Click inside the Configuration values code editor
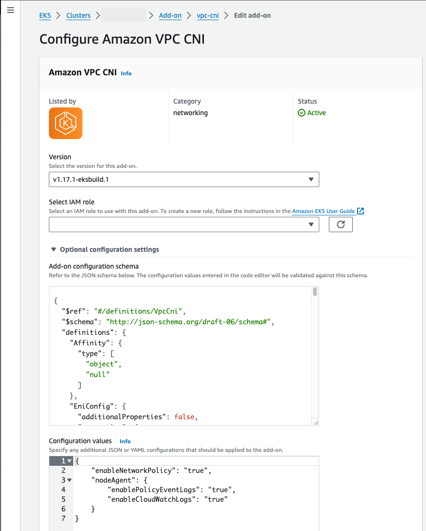 click(x=191, y=489)
